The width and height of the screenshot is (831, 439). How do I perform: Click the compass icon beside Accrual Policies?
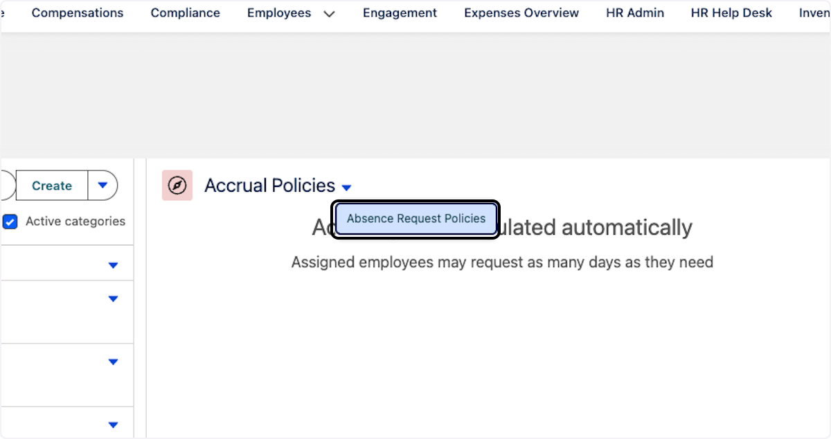(x=177, y=186)
